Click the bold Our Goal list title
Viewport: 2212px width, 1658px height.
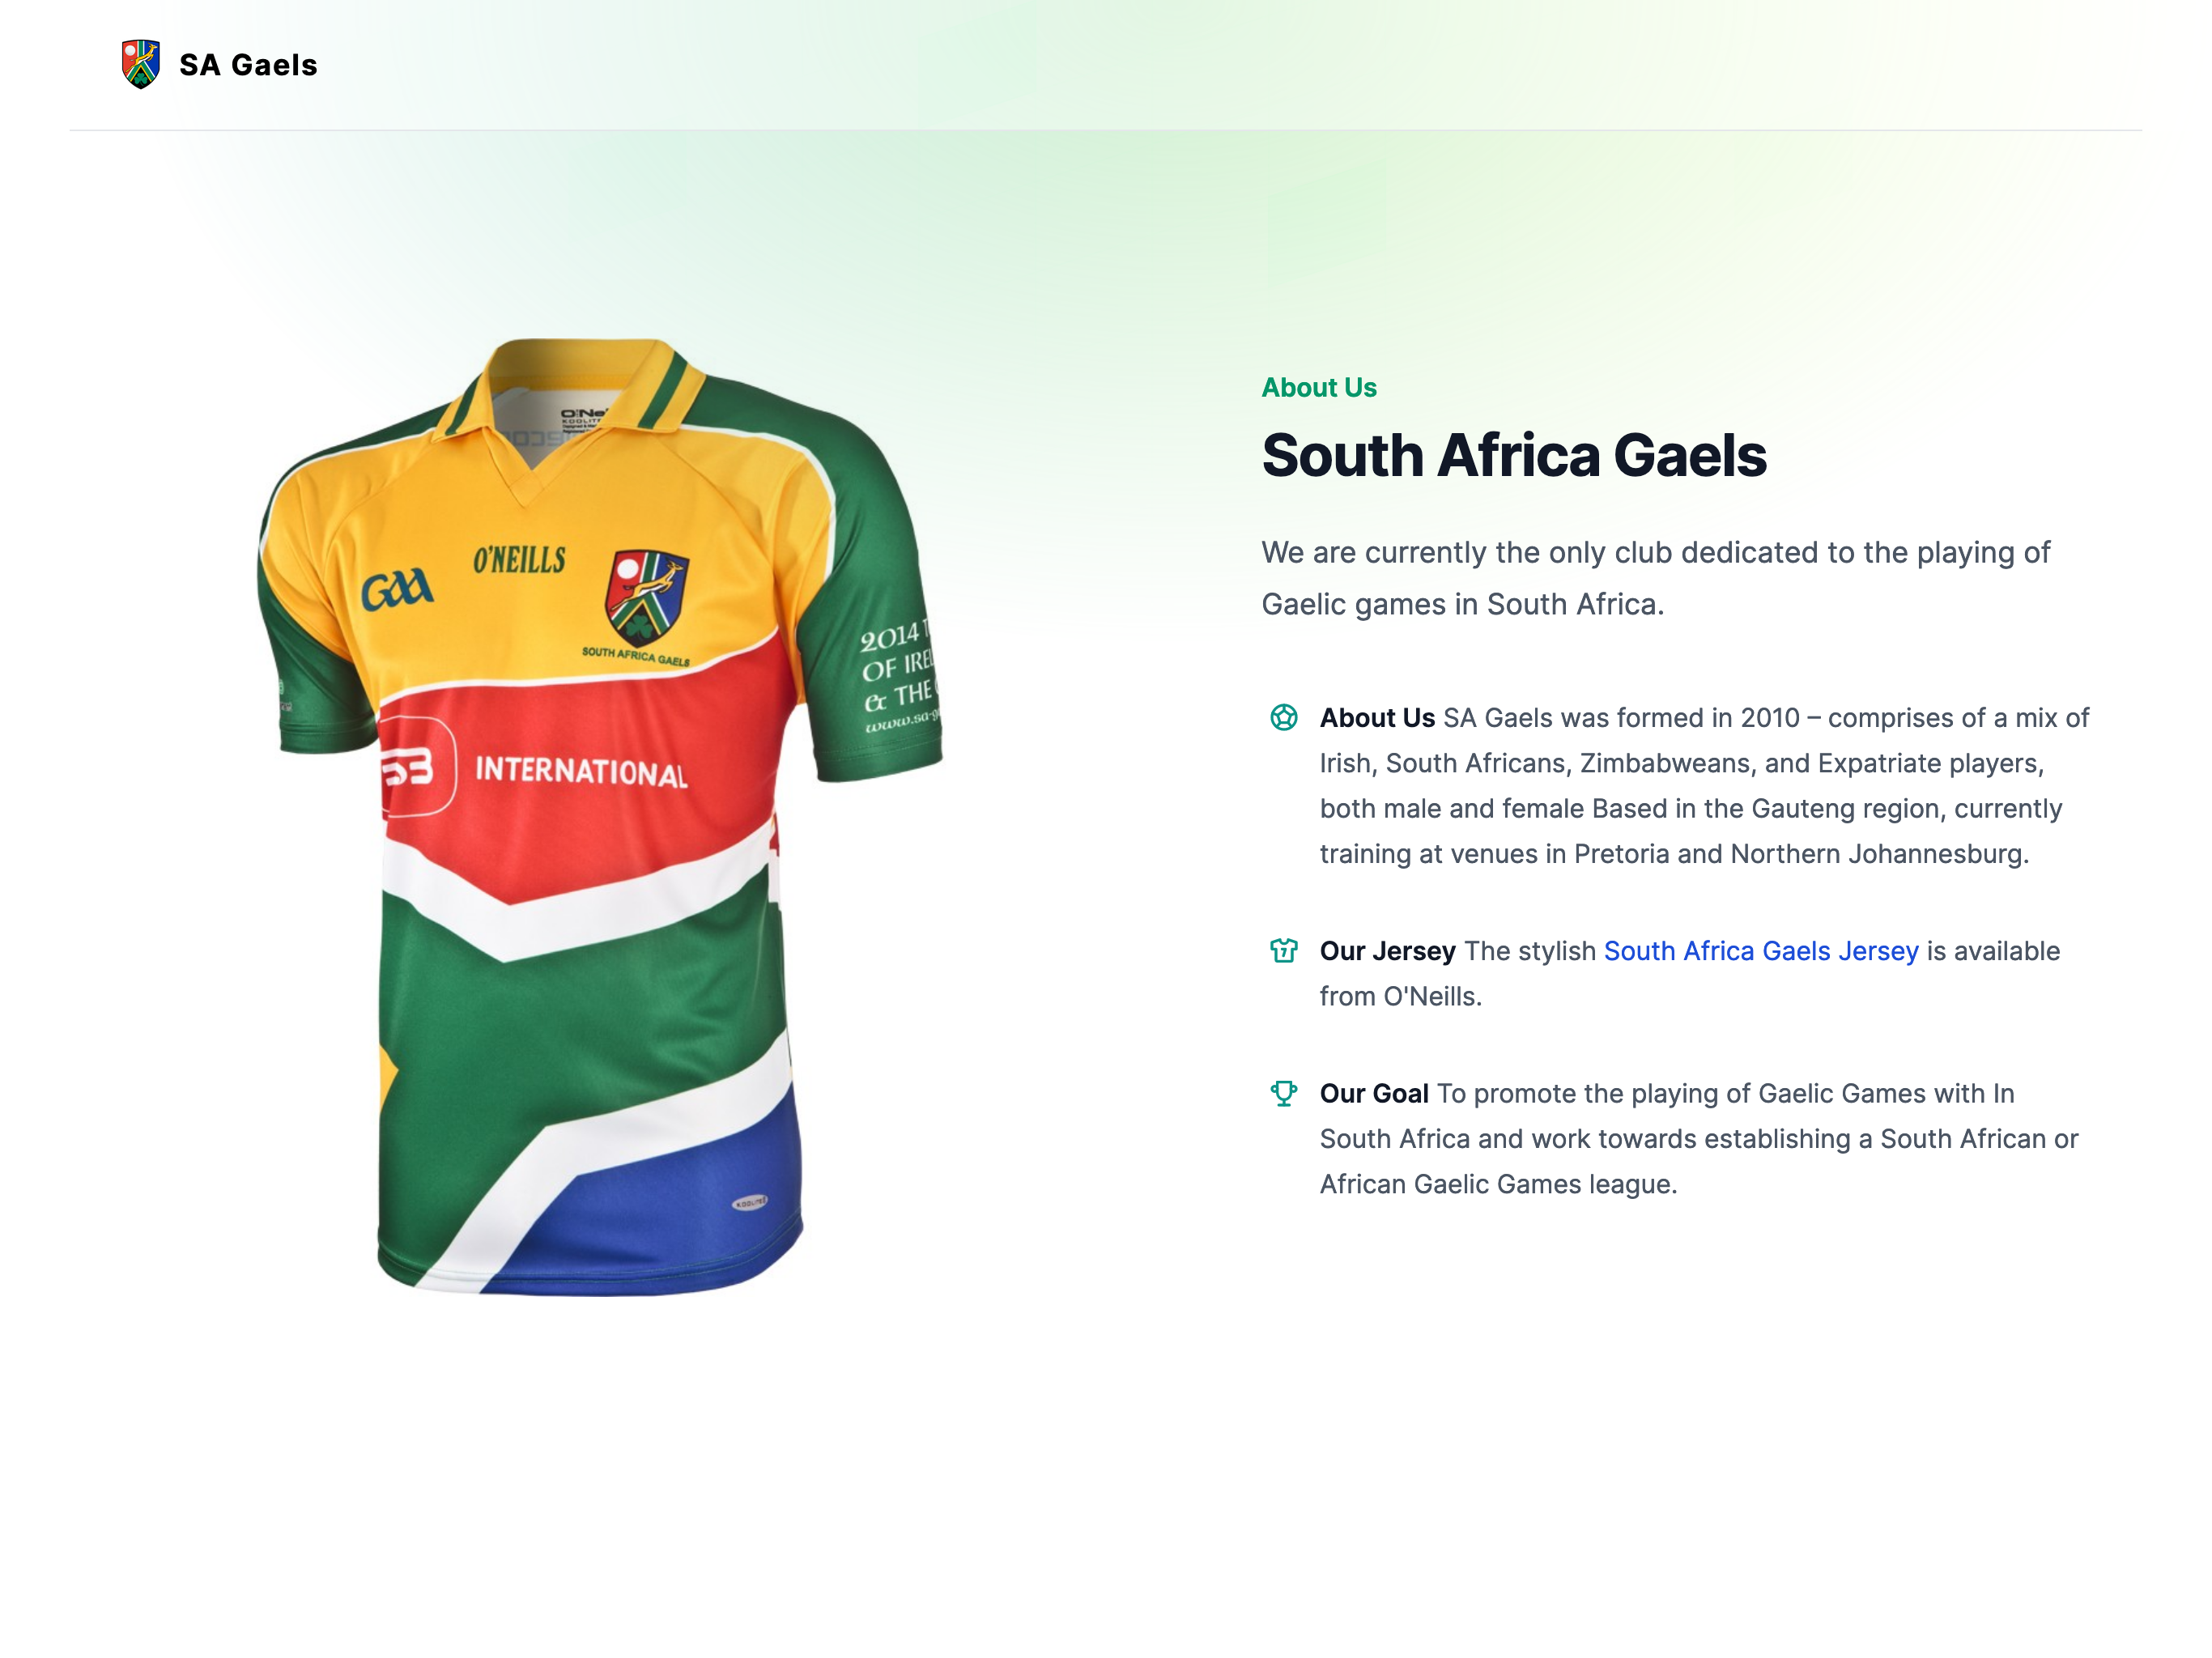click(1373, 1094)
